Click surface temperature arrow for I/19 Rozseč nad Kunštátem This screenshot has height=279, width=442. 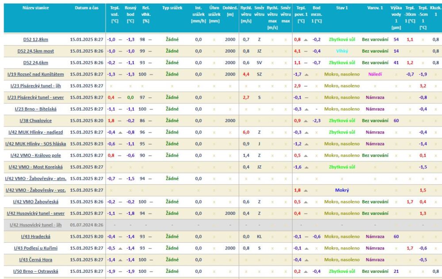306,74
